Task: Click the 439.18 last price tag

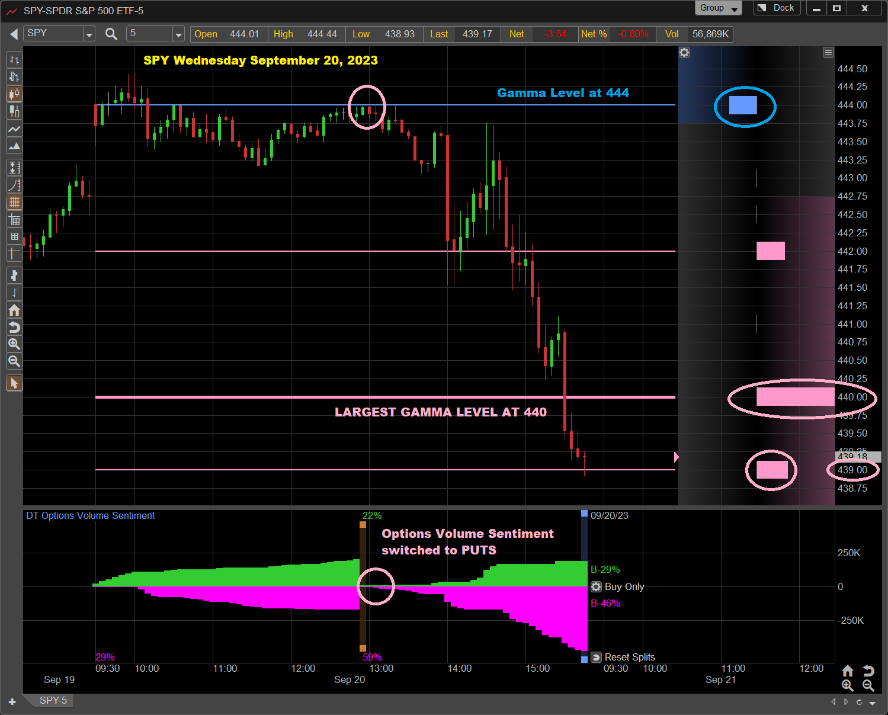Action: tap(858, 457)
